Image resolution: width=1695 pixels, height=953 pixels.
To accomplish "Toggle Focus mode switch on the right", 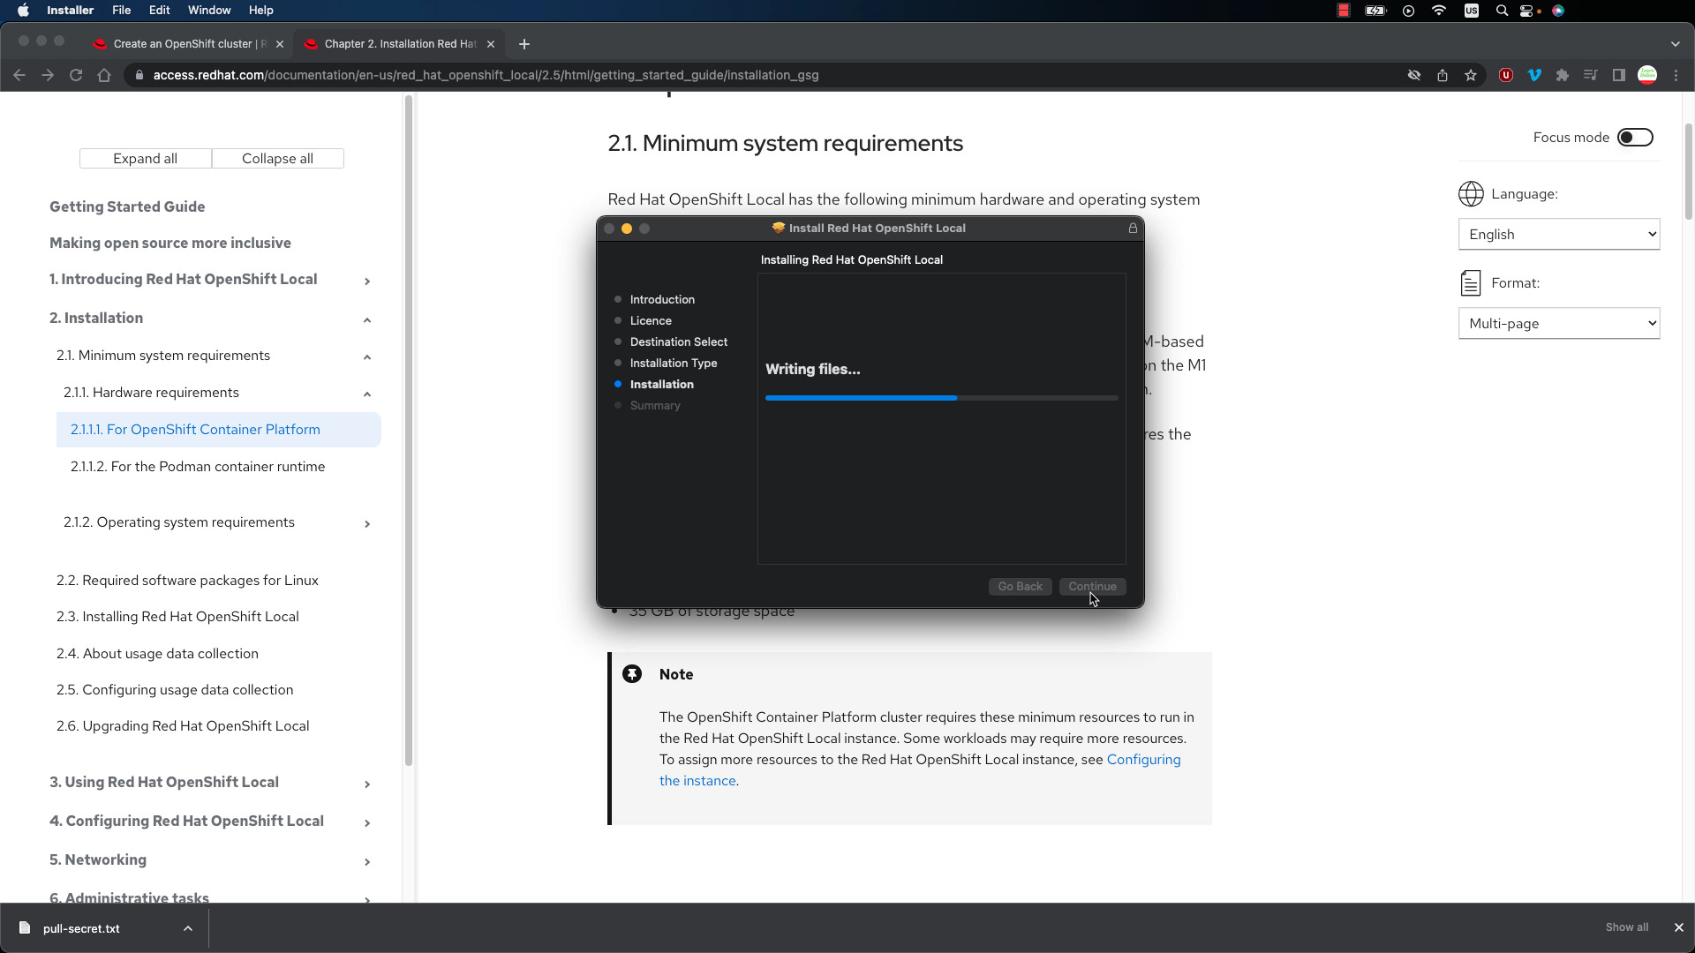I will coord(1636,138).
